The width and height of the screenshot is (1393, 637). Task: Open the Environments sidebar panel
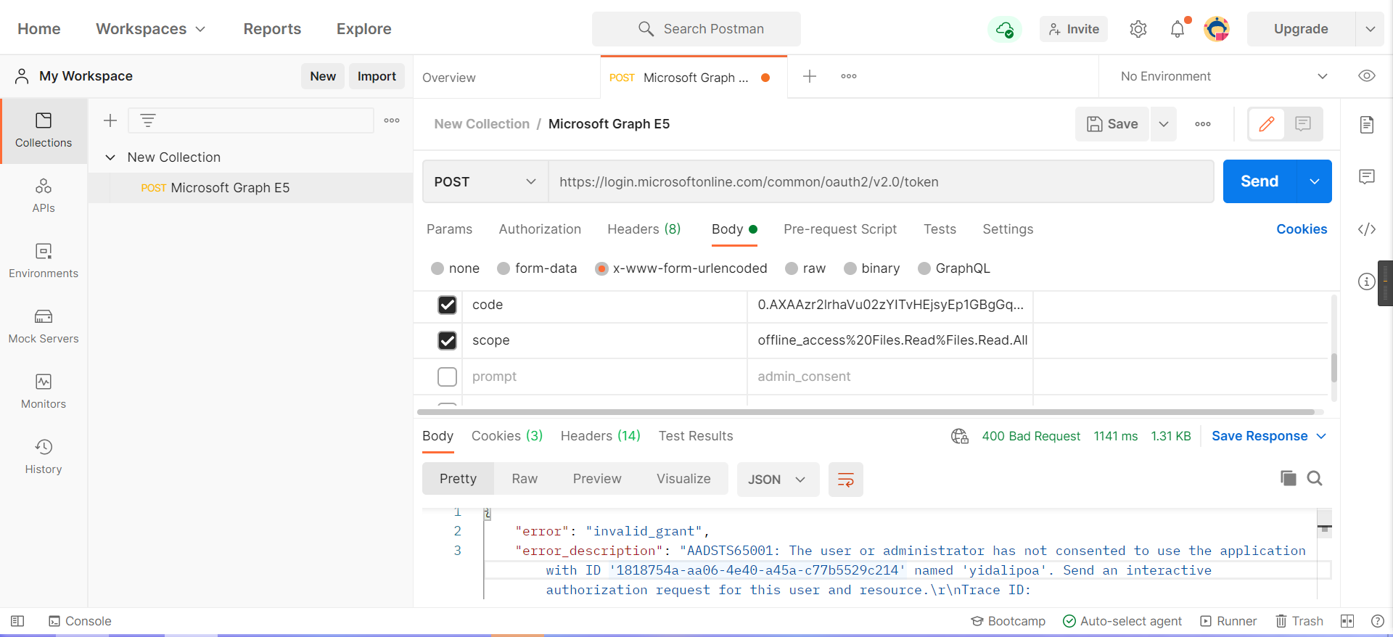(44, 261)
